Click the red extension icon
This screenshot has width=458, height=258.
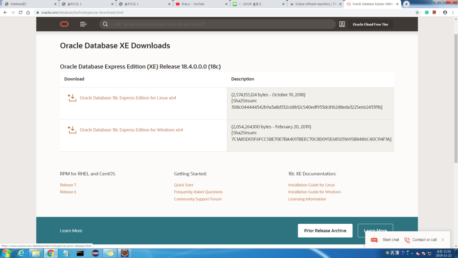[x=435, y=13]
